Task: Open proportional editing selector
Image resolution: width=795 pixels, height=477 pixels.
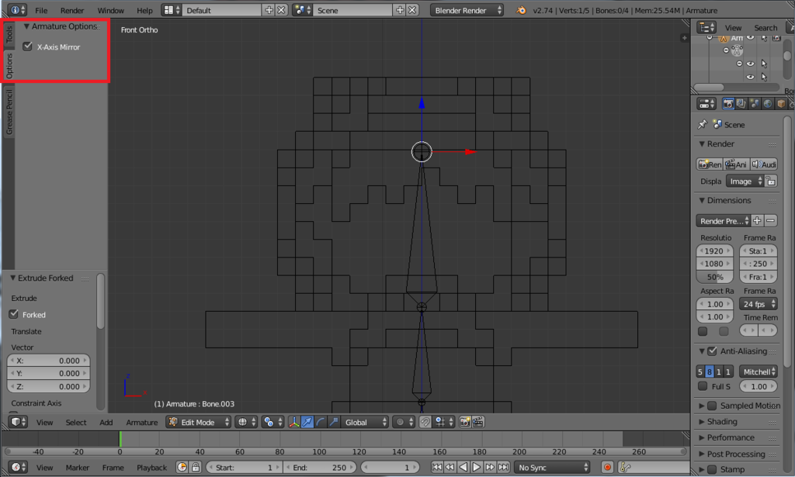Action: 404,422
